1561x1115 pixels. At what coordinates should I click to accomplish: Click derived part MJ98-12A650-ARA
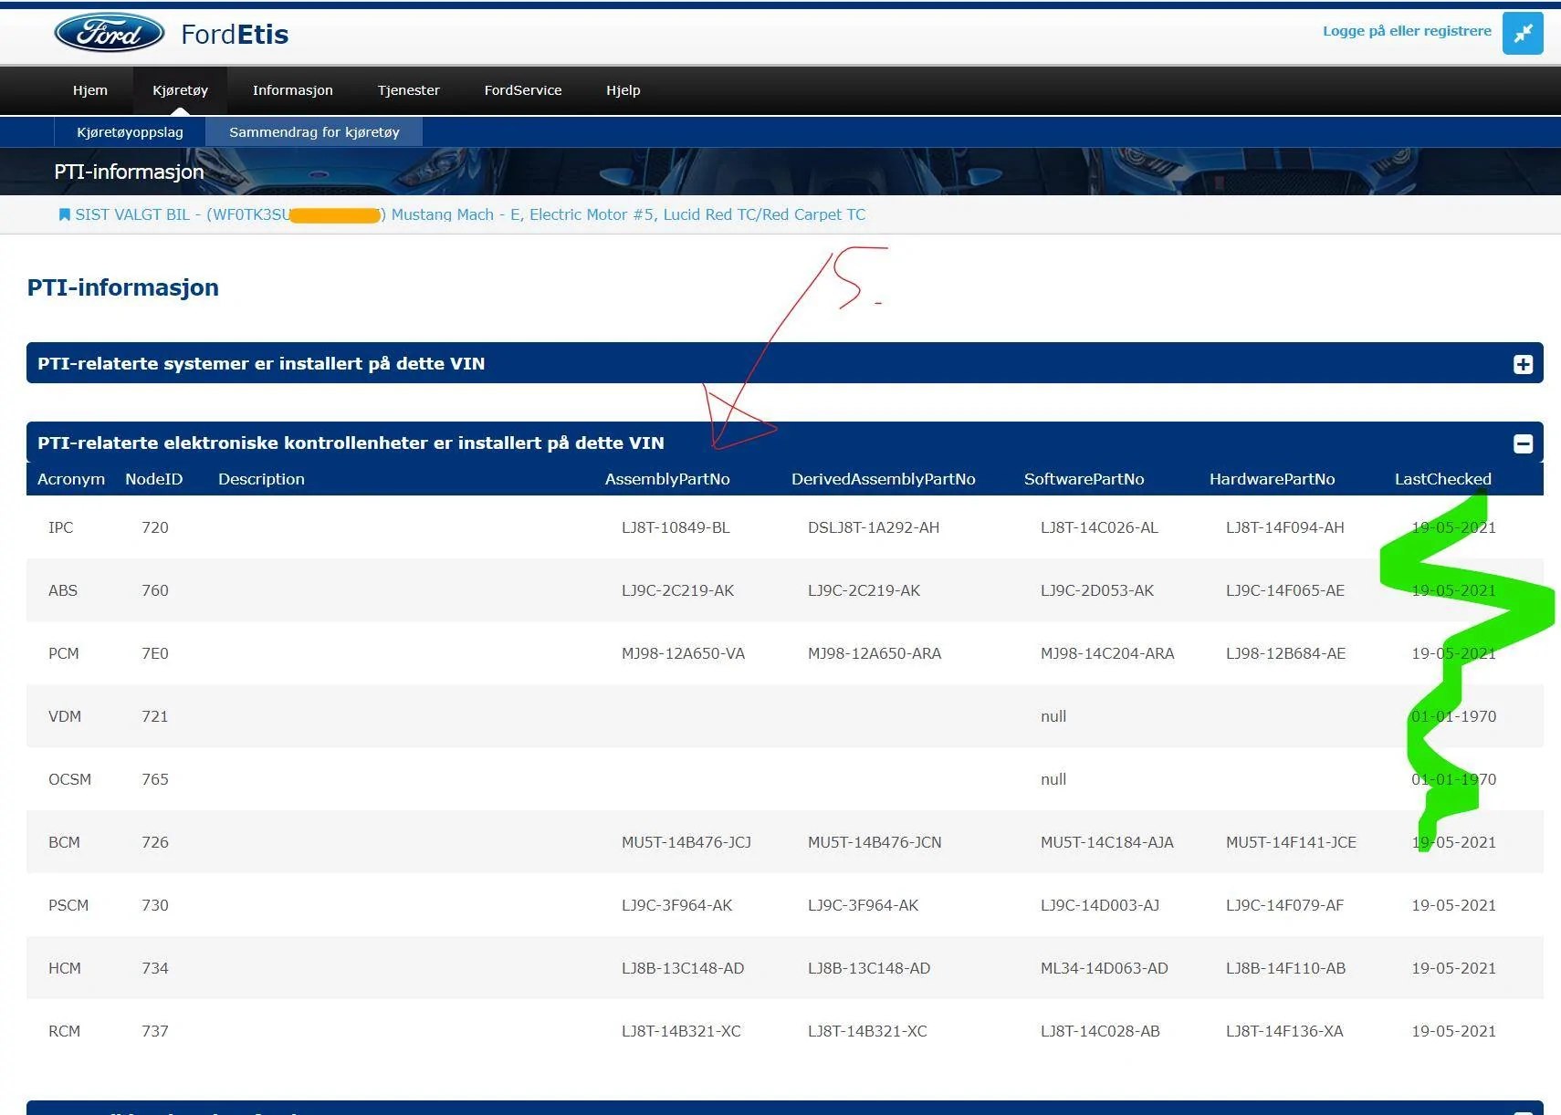click(875, 653)
